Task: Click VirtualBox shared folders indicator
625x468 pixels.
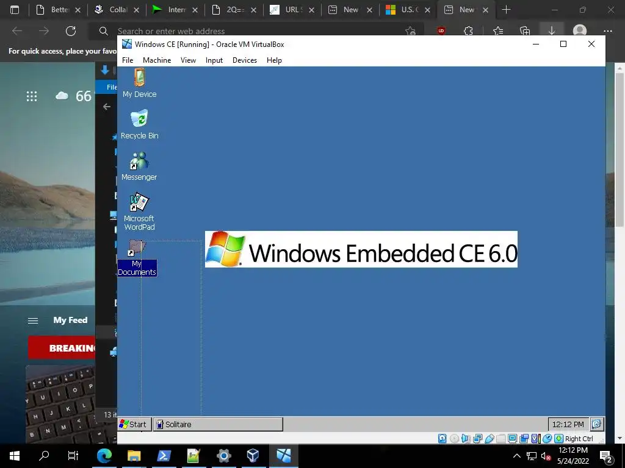Action: (x=500, y=439)
